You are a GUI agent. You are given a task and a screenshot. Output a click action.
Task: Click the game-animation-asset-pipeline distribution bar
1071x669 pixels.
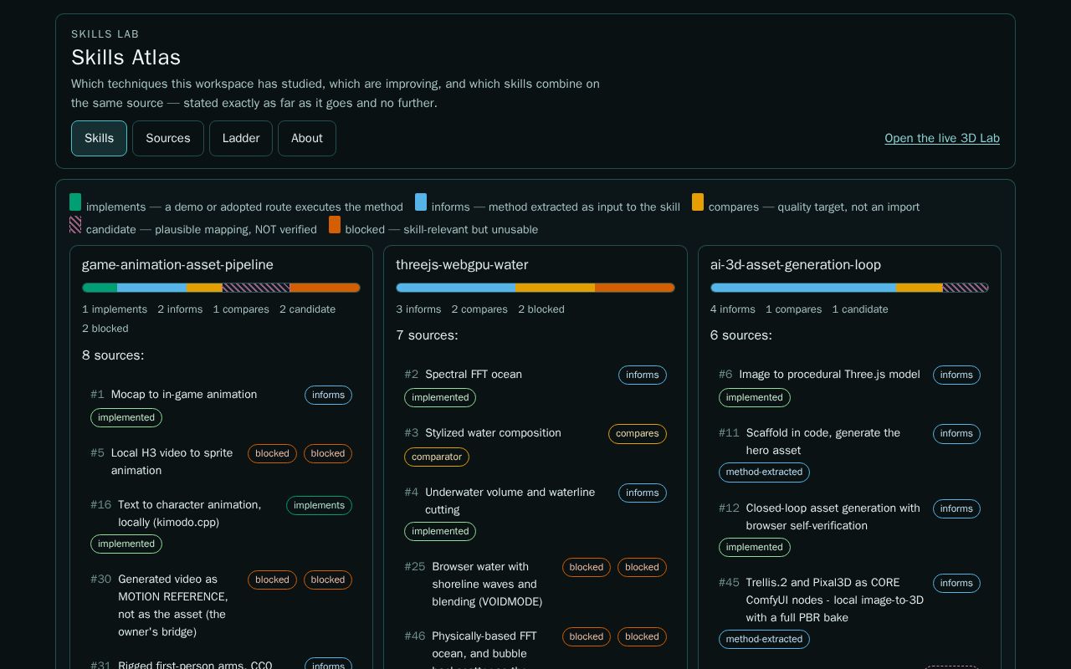point(221,288)
